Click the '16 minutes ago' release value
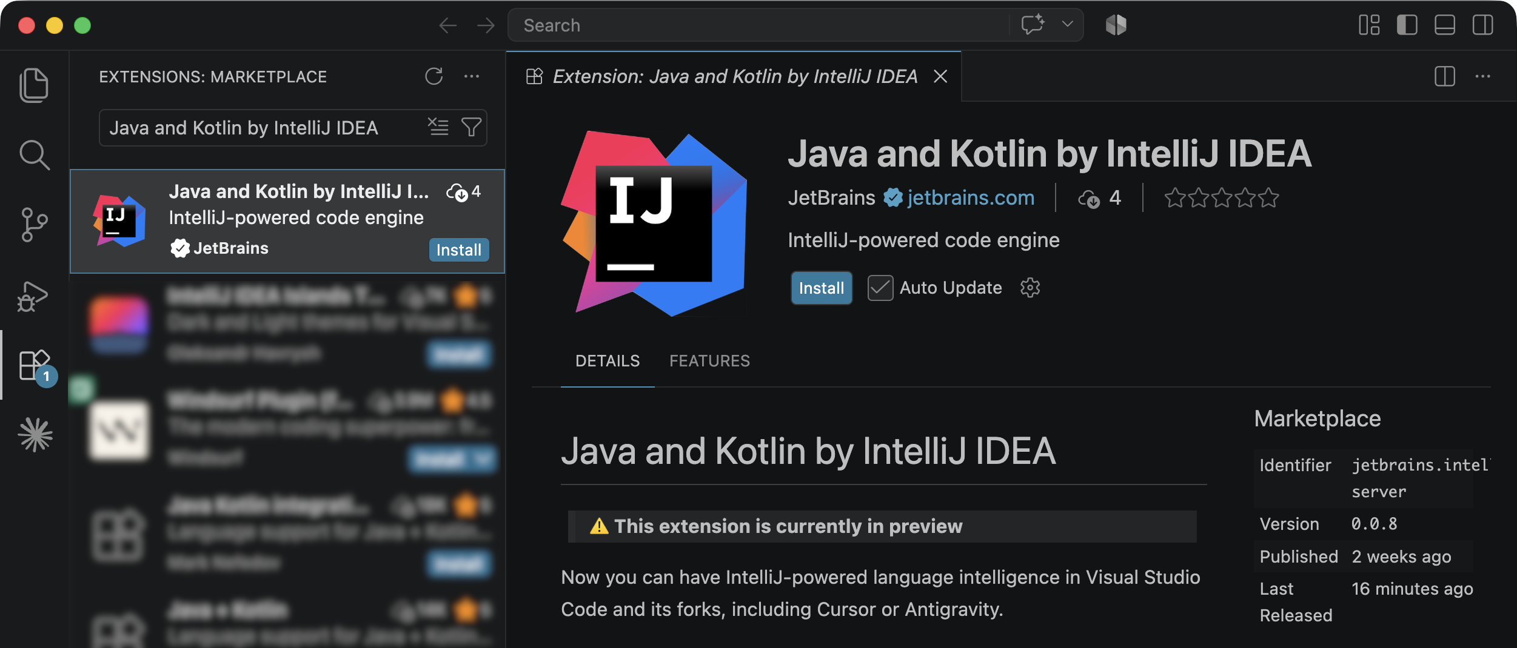Image resolution: width=1517 pixels, height=648 pixels. (x=1412, y=589)
